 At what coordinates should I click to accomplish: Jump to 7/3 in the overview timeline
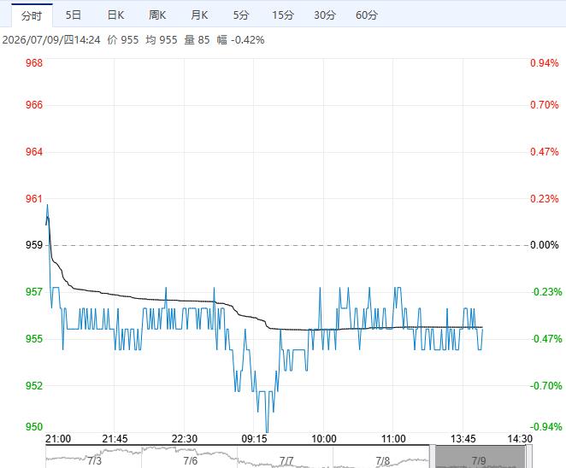tap(94, 460)
